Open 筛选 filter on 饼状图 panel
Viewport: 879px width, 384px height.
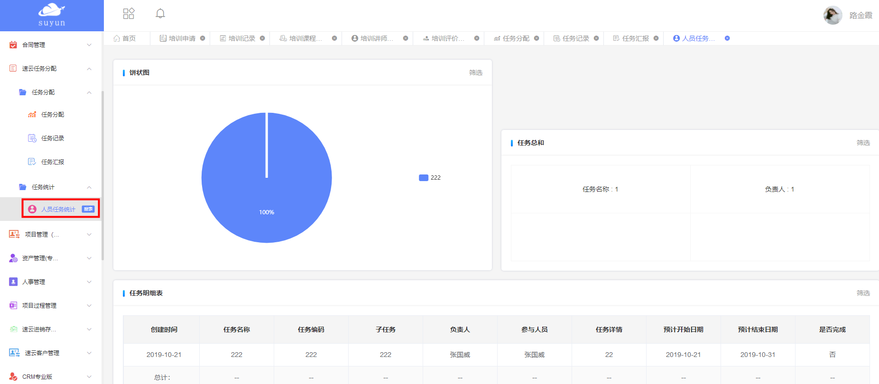476,73
